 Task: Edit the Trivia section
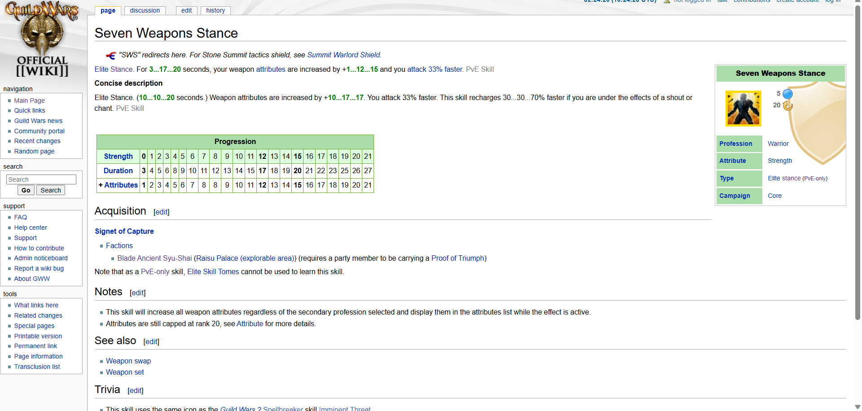[136, 390]
